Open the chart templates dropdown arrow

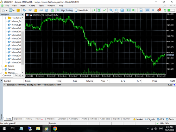click(14, 11)
